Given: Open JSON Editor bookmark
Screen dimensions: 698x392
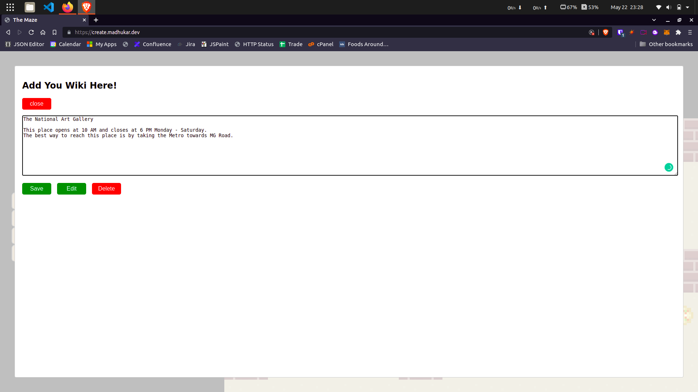Looking at the screenshot, I should coord(25,44).
